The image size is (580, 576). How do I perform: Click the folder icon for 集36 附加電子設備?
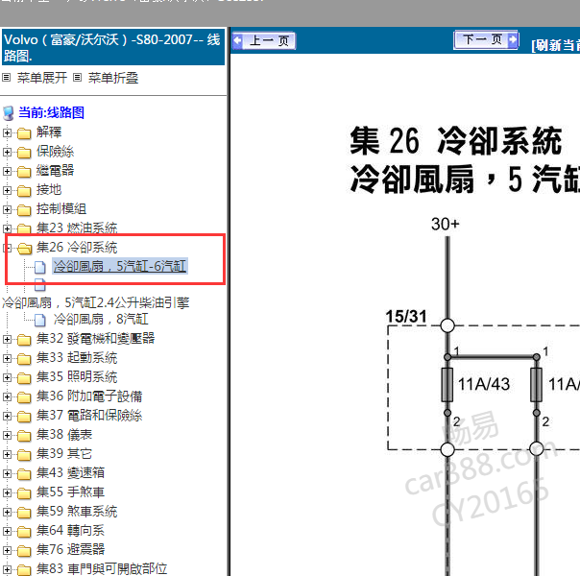[24, 397]
